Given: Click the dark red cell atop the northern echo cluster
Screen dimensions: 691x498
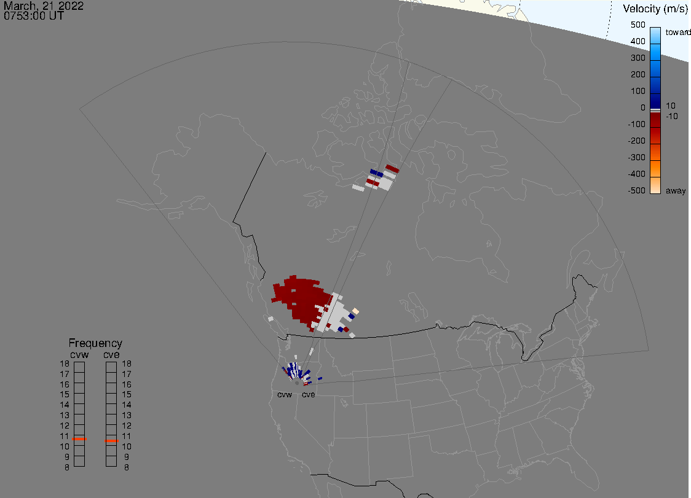Looking at the screenshot, I should pyautogui.click(x=392, y=169).
